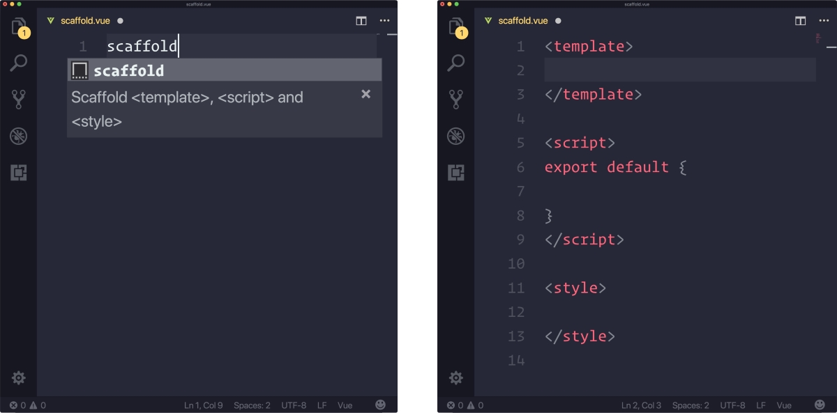This screenshot has width=837, height=413.
Task: Split the editor in the left window
Action: [361, 21]
